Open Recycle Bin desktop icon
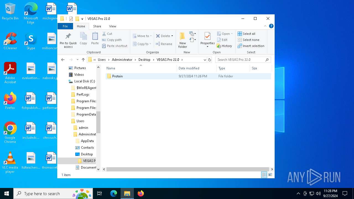 10,12
